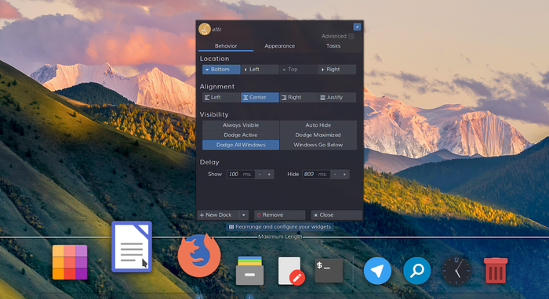Expand the New Dock dropdown arrow
Viewport: 549px width, 299px height.
tap(244, 215)
